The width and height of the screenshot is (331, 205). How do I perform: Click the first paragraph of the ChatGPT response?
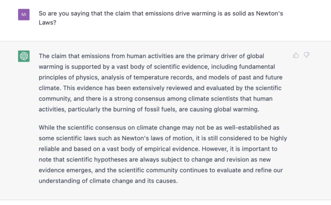[164, 82]
